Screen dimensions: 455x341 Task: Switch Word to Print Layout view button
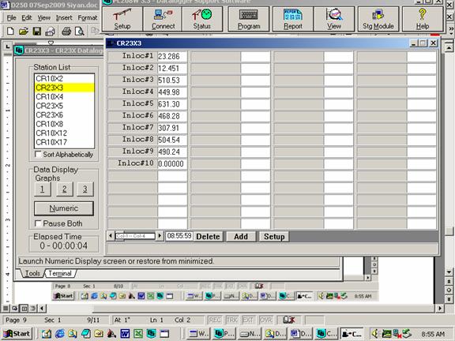coord(24,308)
